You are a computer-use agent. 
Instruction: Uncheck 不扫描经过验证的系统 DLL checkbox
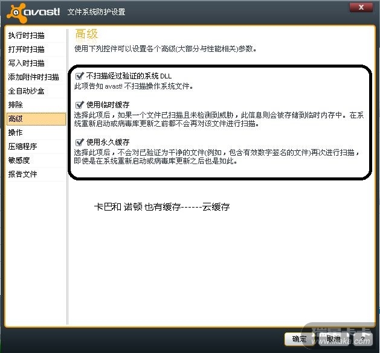[x=79, y=76]
